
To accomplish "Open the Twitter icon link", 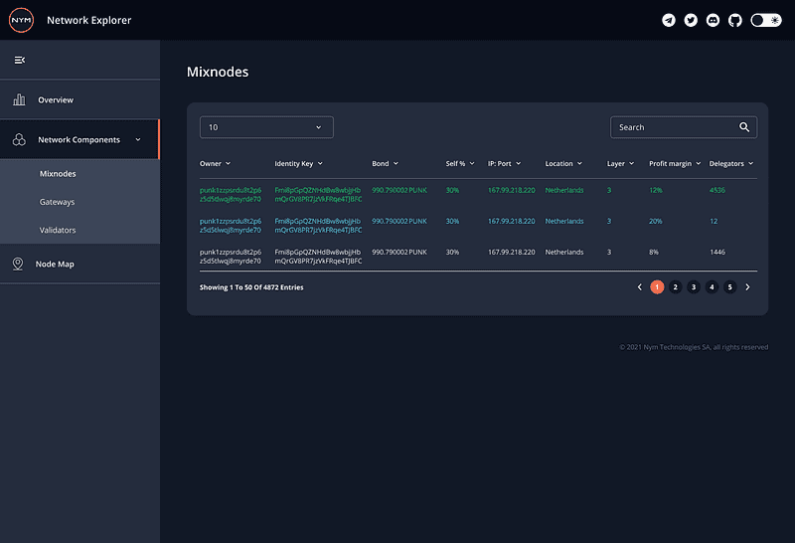I will point(691,20).
